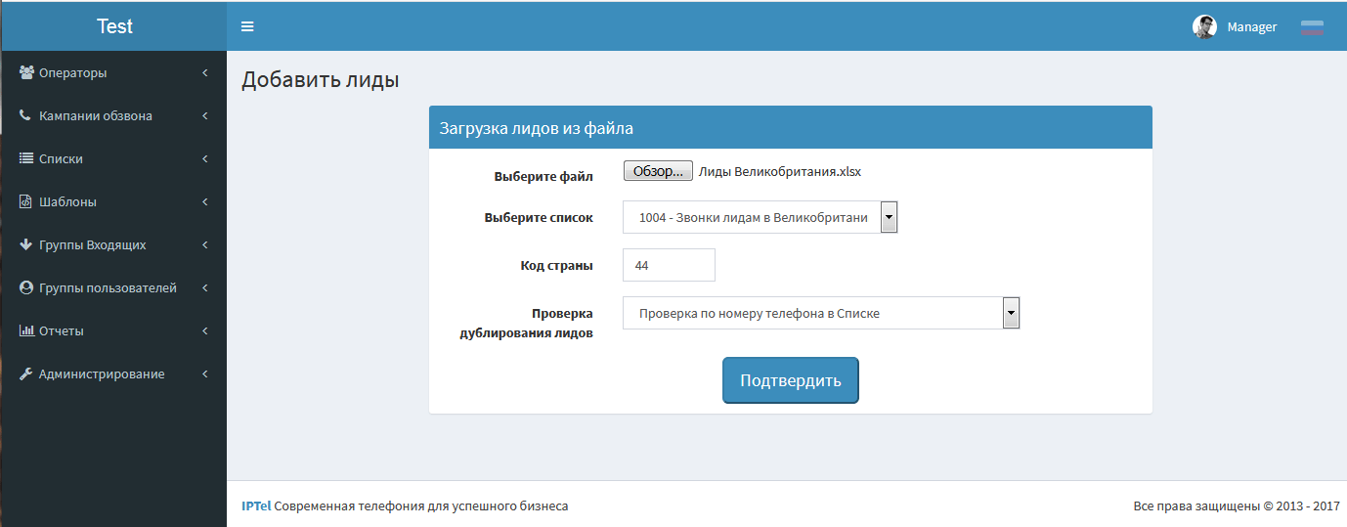Click the Test logo link

[x=114, y=26]
